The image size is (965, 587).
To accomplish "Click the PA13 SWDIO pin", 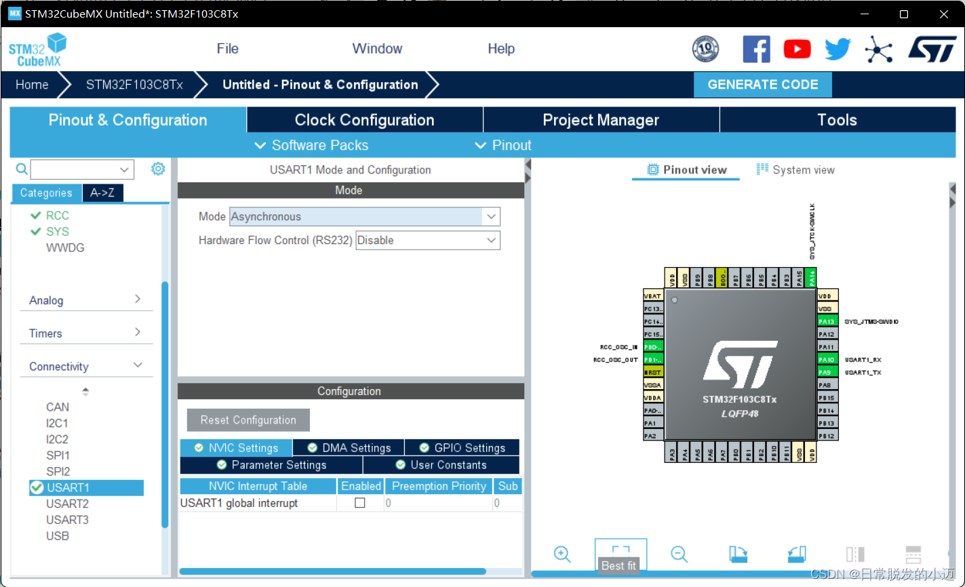I will [827, 321].
